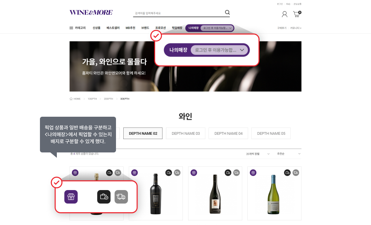Click pickup bag icon on third wine card
Image resolution: width=371 pixels, height=225 pixels.
point(228,173)
